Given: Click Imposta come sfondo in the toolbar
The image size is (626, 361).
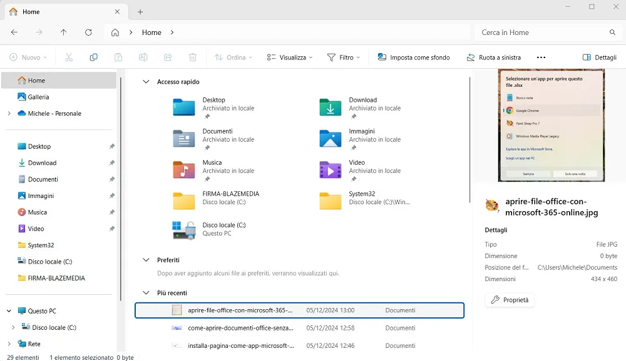Looking at the screenshot, I should point(413,57).
